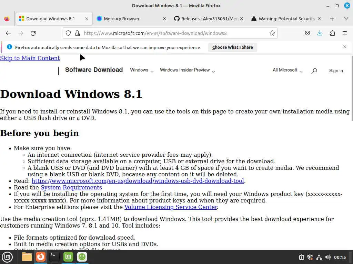Open the update manager shield tray icon

coord(310,257)
